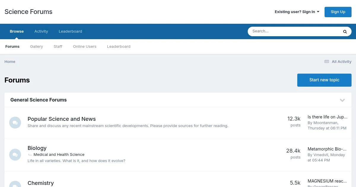Click 'Thursday at 06:11 PM' timestamp
The image size is (356, 187).
[327, 128]
